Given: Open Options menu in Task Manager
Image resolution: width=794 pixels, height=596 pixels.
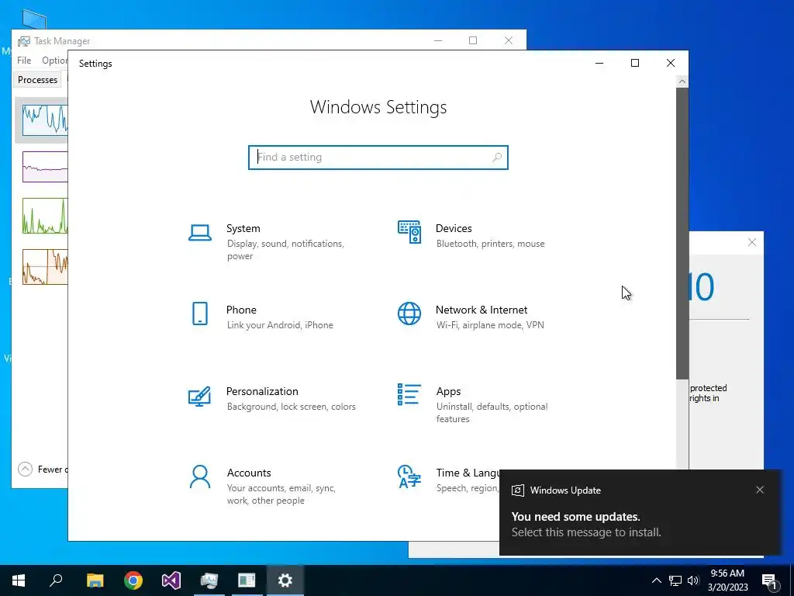Looking at the screenshot, I should pyautogui.click(x=55, y=61).
